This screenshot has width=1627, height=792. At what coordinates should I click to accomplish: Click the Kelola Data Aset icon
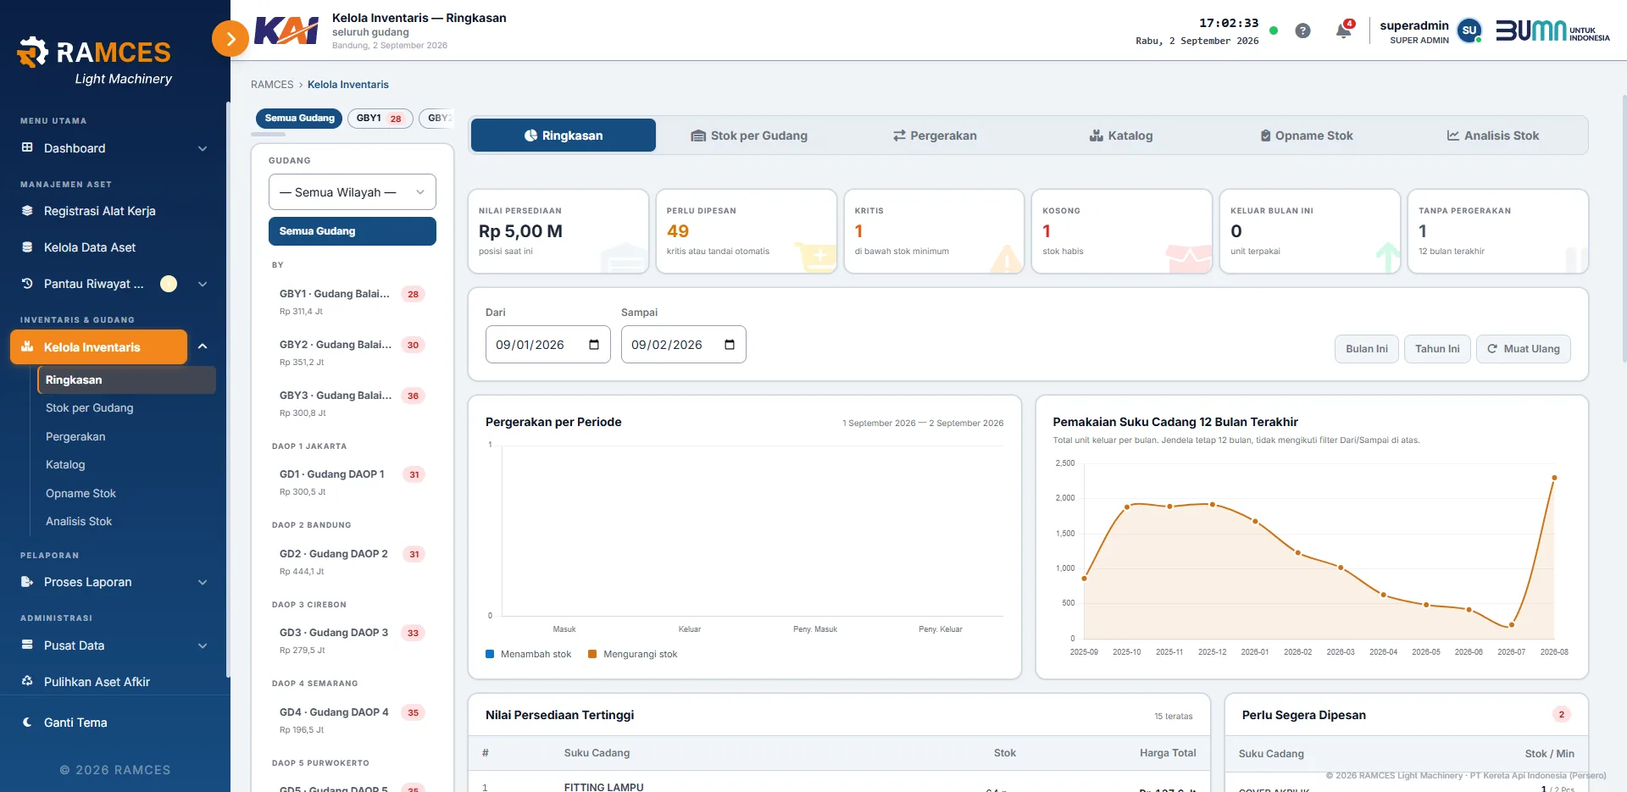(x=27, y=247)
